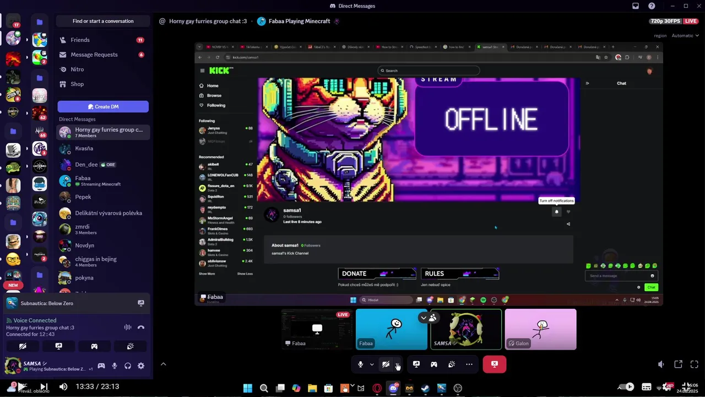Select the SAMSA participant tile

tap(466, 329)
